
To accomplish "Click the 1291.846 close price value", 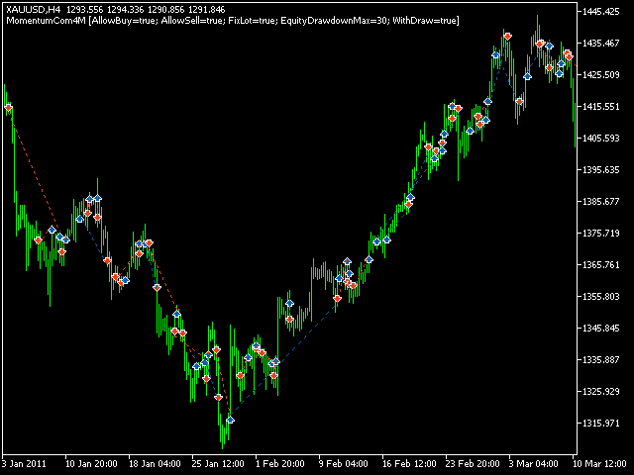I will [x=207, y=9].
